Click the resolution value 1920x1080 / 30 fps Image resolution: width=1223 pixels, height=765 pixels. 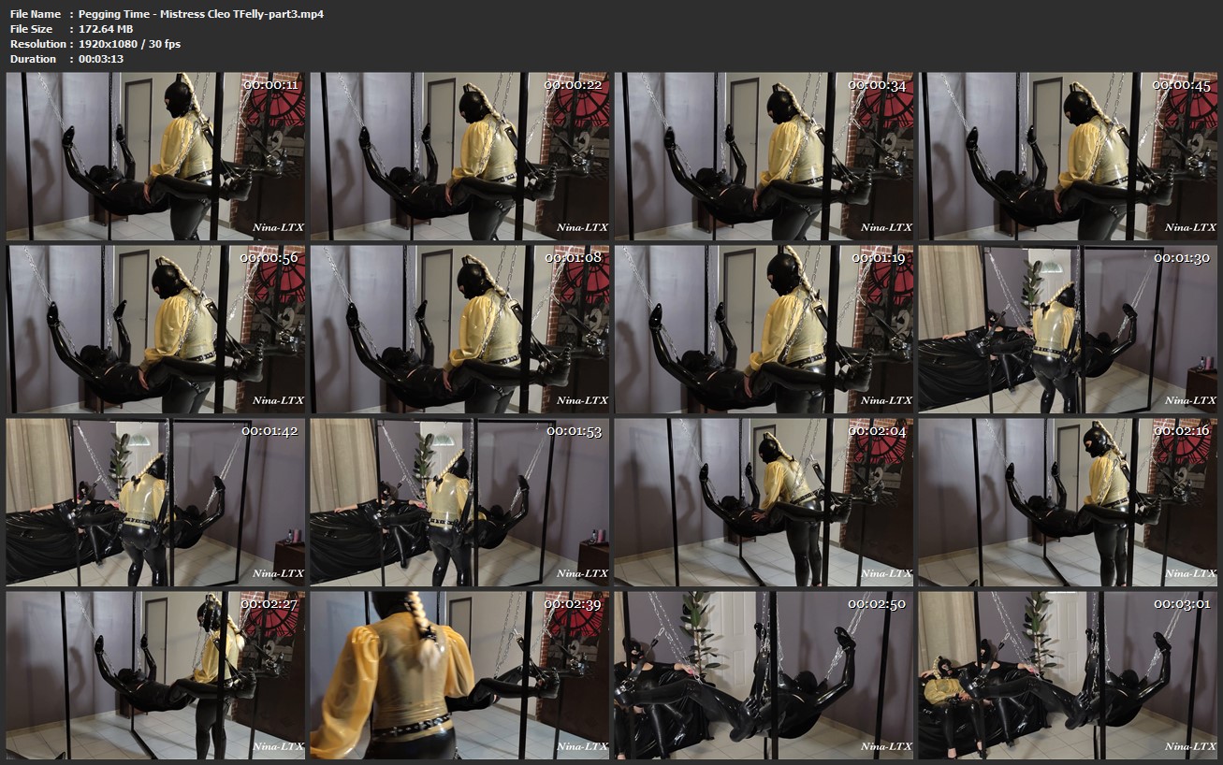click(130, 44)
